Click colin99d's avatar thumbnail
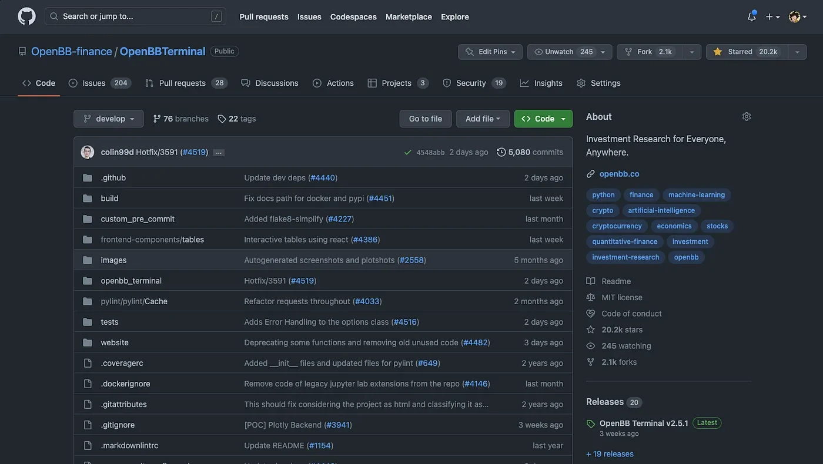The width and height of the screenshot is (823, 464). point(88,152)
